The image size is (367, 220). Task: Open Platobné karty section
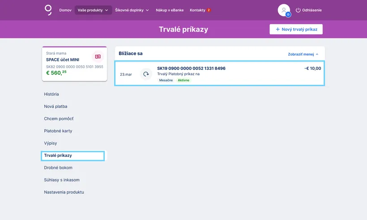pos(58,131)
